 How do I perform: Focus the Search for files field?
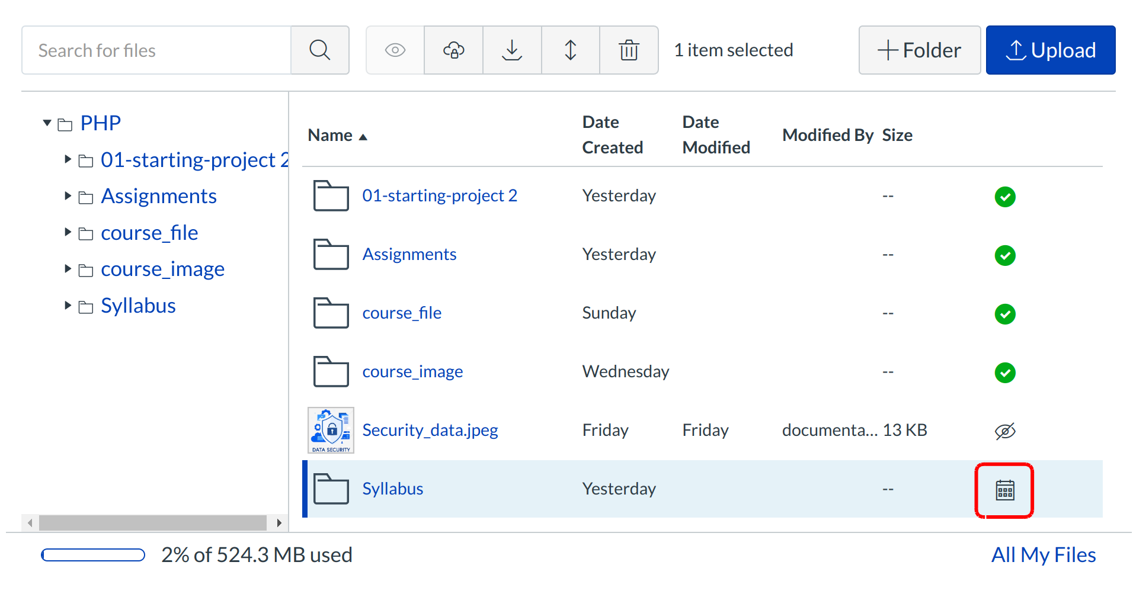pyautogui.click(x=156, y=50)
